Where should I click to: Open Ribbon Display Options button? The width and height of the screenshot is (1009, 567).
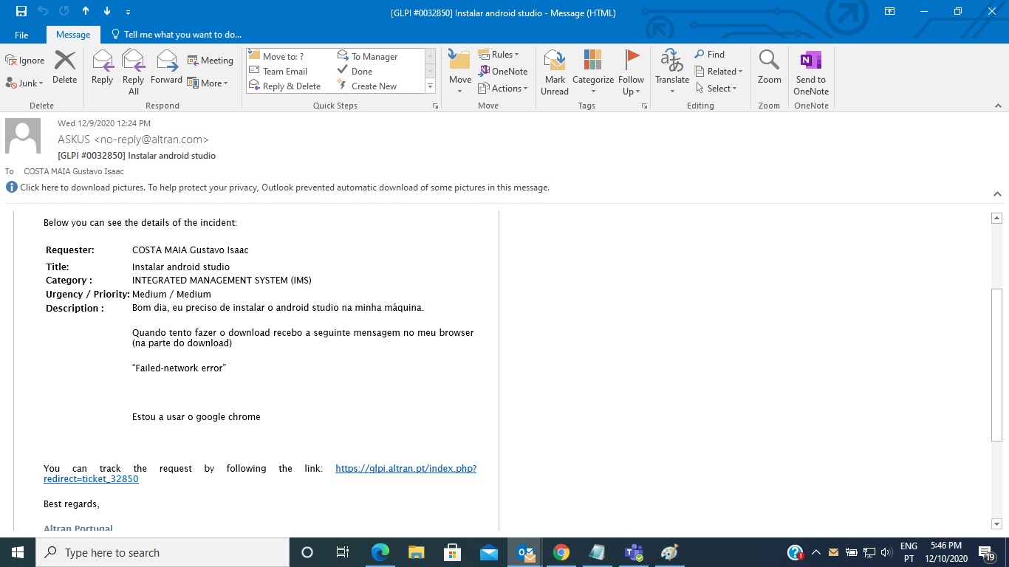pyautogui.click(x=890, y=11)
